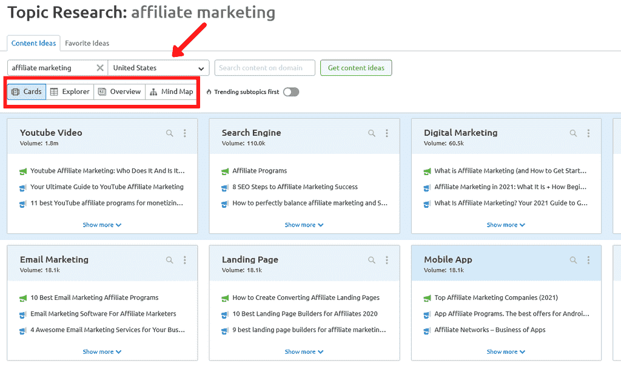Click megaphone icon by 11 best YouTube affiliate
Viewport: 621px width, 366px height.
[x=23, y=204]
